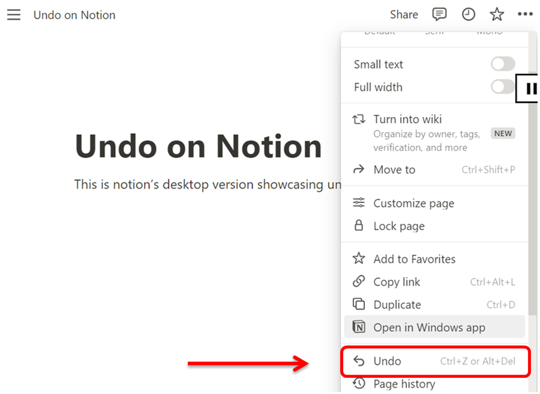
Task: Click the pause button at right edge
Action: point(527,89)
